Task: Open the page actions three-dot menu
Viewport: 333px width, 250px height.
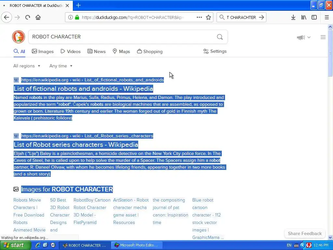Action: [x=199, y=17]
